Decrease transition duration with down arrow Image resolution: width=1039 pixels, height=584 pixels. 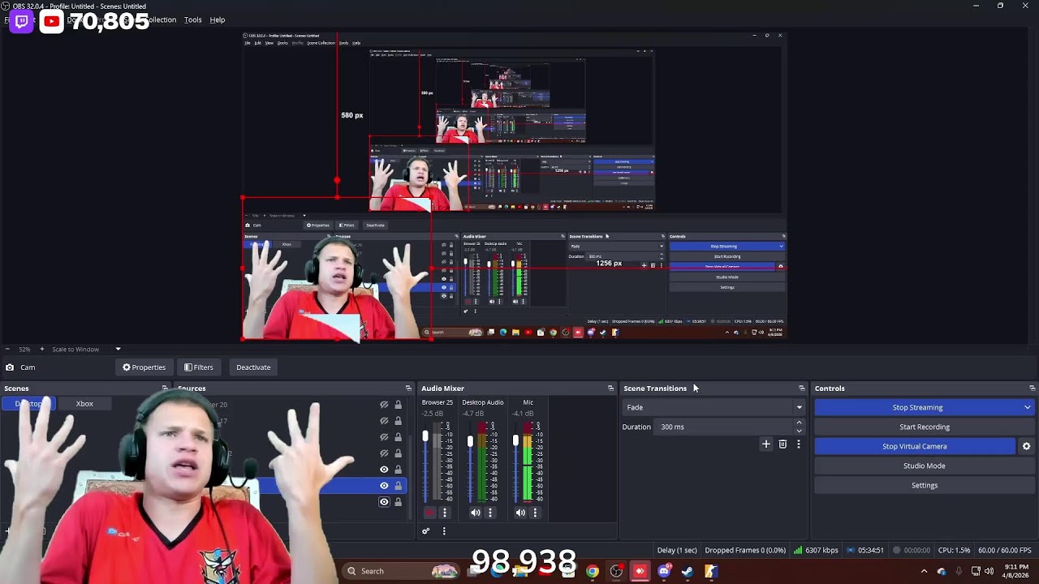[x=799, y=431]
